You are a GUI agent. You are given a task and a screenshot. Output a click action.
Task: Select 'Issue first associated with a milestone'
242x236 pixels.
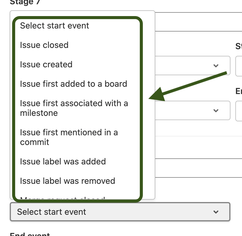74,108
